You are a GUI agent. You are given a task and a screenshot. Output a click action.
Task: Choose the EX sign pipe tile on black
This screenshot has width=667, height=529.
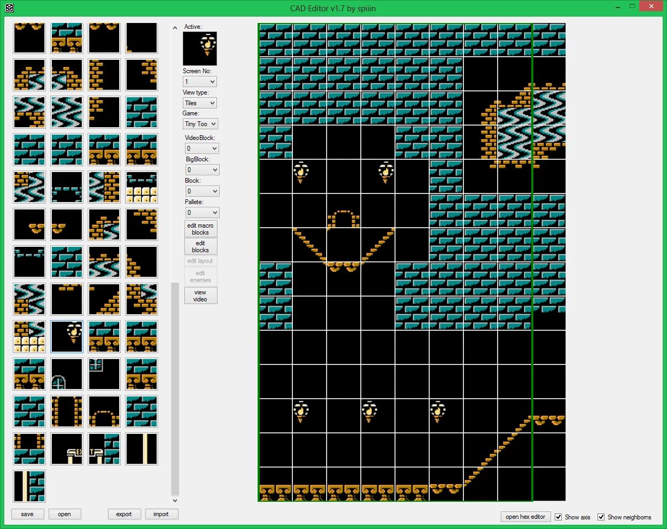67,449
